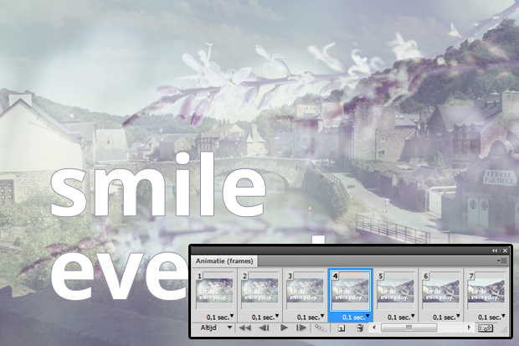
Task: Jump to the first animation frame
Action: [x=244, y=328]
